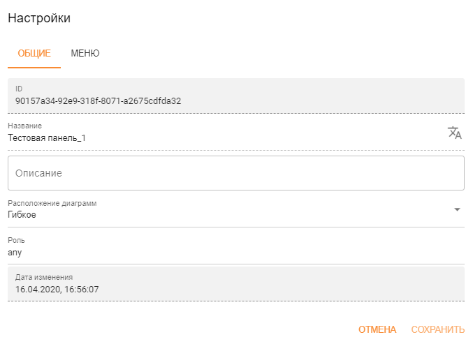473x344 pixels.
Task: Click the Название field label
Action: pos(24,126)
